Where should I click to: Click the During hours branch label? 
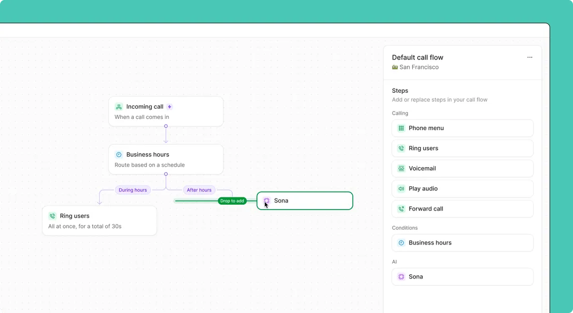(x=132, y=190)
